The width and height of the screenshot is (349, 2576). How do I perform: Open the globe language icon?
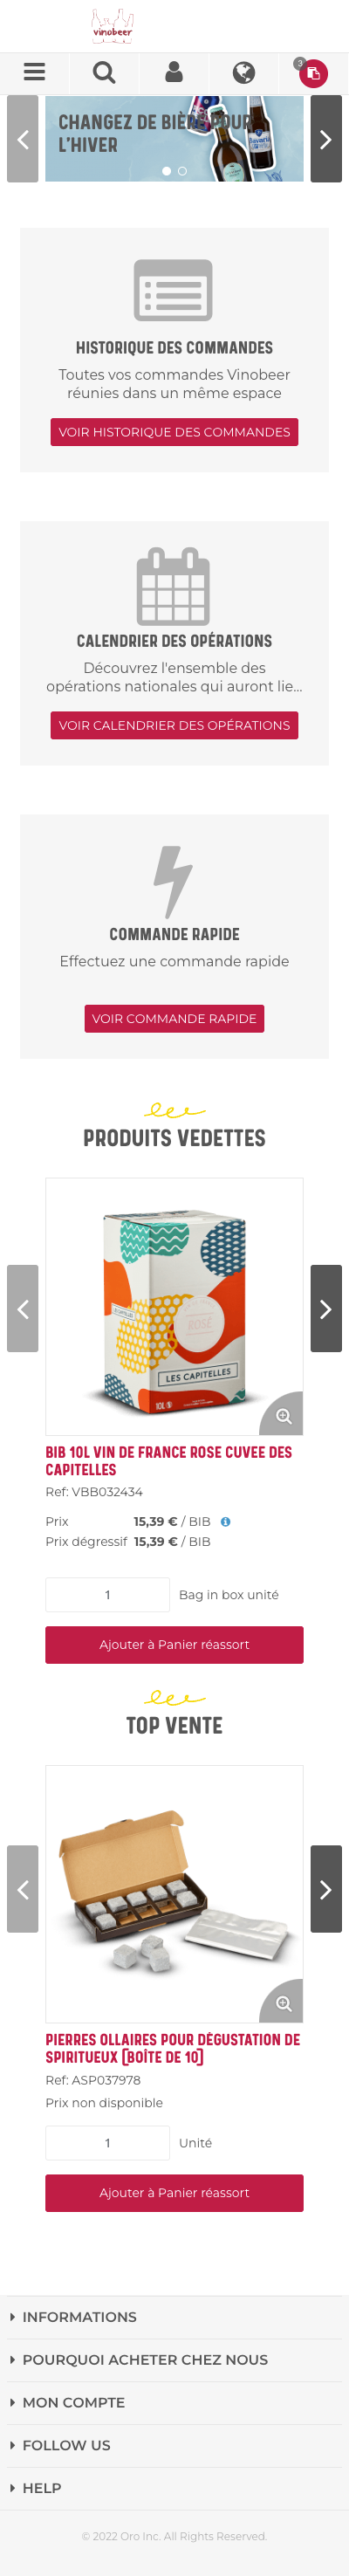pos(243,73)
